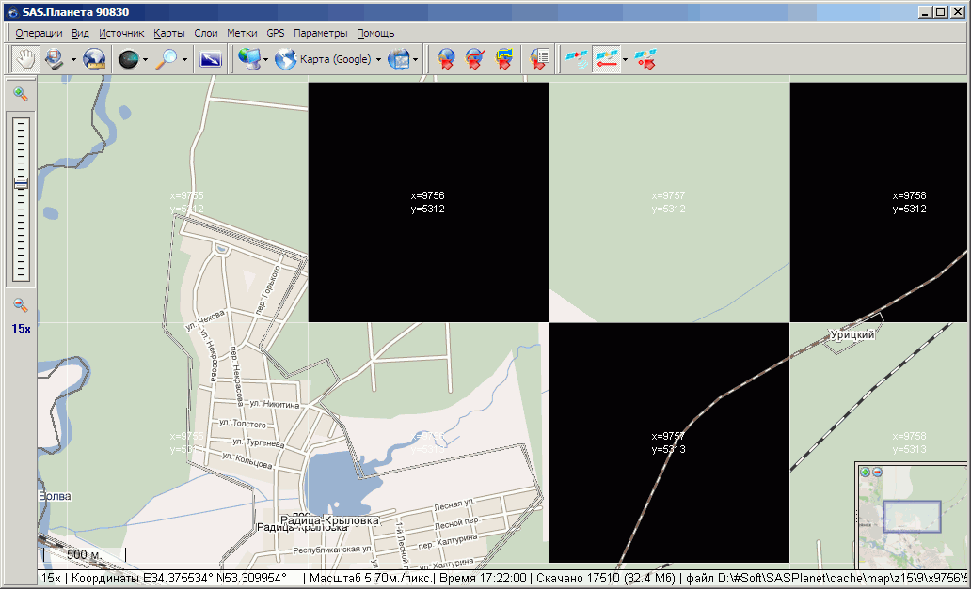Click the first satellite GPS toolbar icon

tap(576, 59)
